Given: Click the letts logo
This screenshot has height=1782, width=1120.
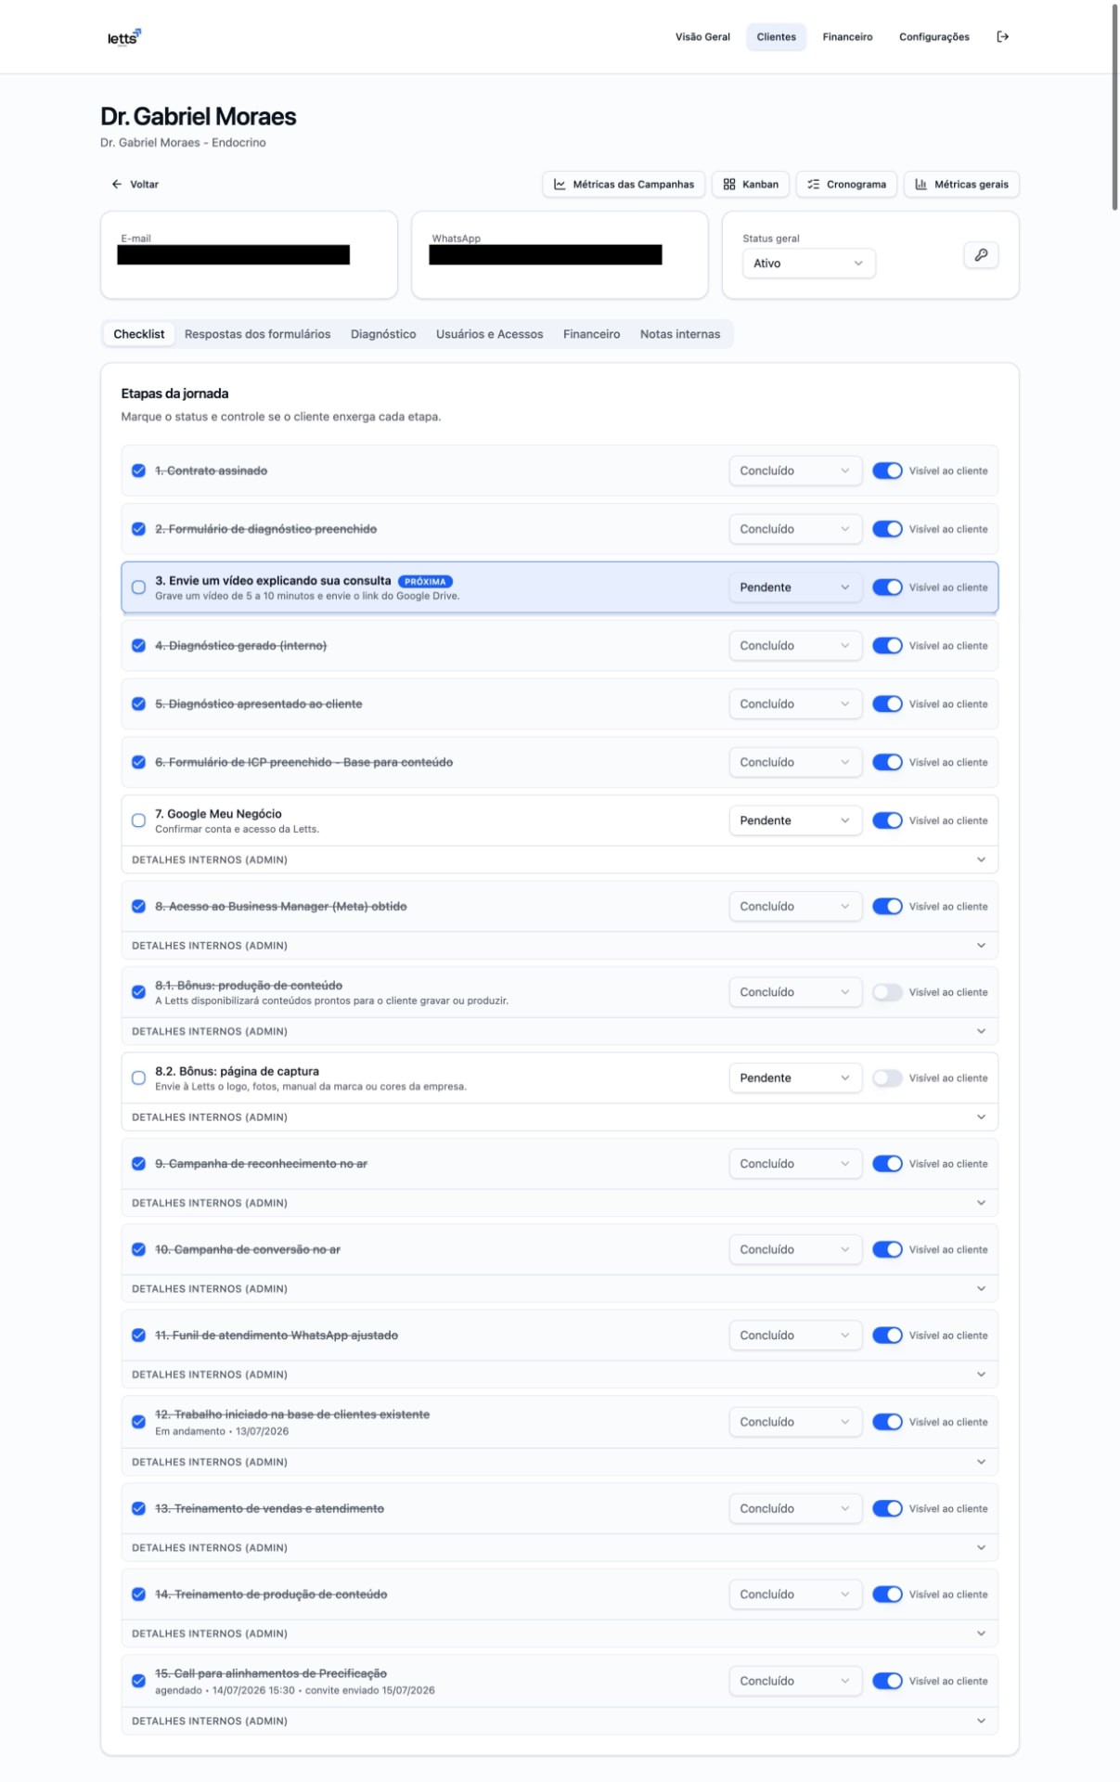Looking at the screenshot, I should click(123, 37).
